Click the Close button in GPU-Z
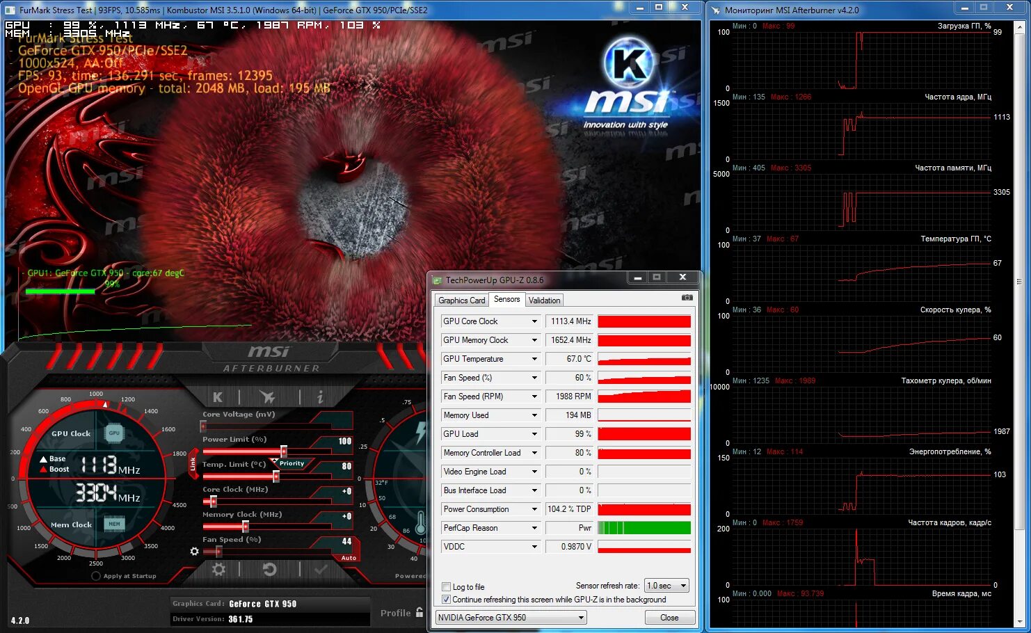Image resolution: width=1031 pixels, height=633 pixels. click(x=669, y=618)
